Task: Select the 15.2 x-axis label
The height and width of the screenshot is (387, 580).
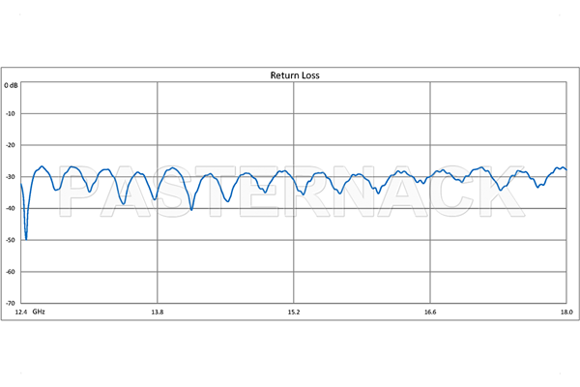Action: click(294, 313)
